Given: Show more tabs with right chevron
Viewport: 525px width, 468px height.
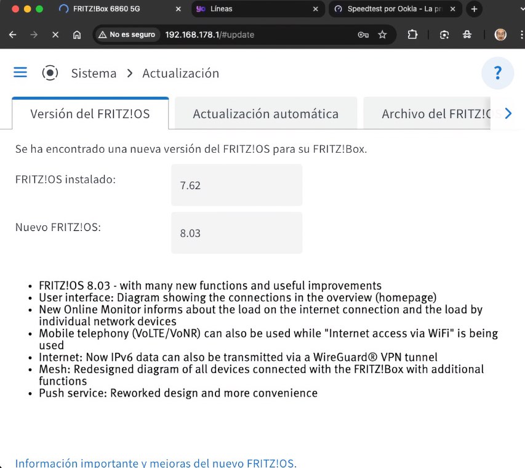Looking at the screenshot, I should (x=508, y=113).
